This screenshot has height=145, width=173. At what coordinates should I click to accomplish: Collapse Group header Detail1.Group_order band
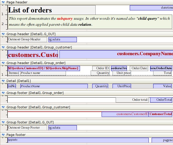pos(3,63)
